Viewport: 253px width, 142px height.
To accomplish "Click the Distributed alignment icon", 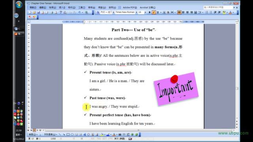I will click(x=195, y=12).
